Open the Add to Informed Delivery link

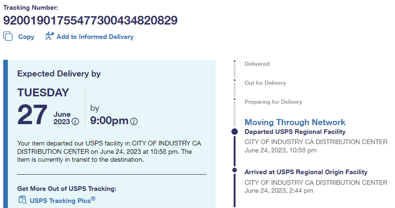click(95, 37)
